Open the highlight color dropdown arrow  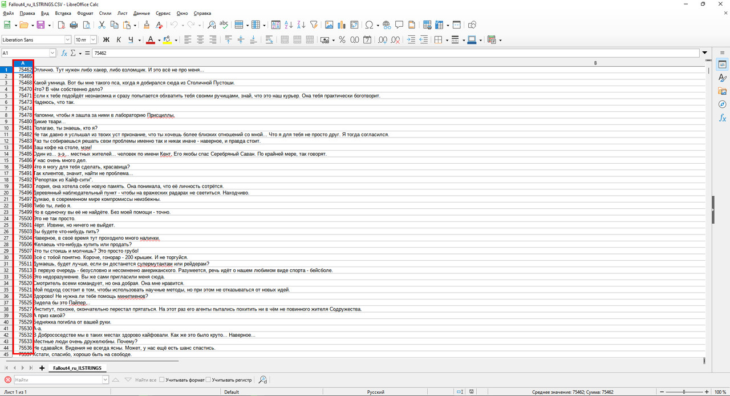point(176,40)
